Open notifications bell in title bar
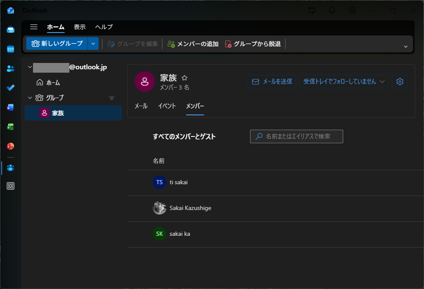This screenshot has height=289, width=424. (x=332, y=11)
